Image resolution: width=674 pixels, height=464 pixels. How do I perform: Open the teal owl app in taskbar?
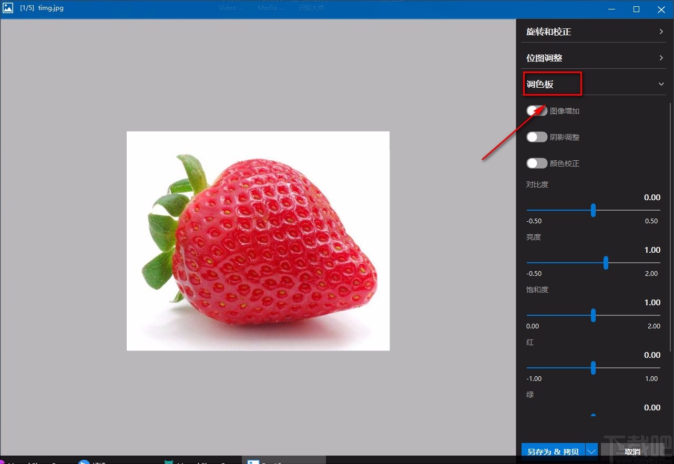pyautogui.click(x=169, y=462)
